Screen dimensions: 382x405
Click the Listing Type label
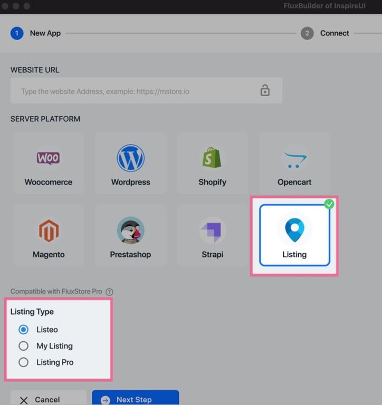point(32,312)
